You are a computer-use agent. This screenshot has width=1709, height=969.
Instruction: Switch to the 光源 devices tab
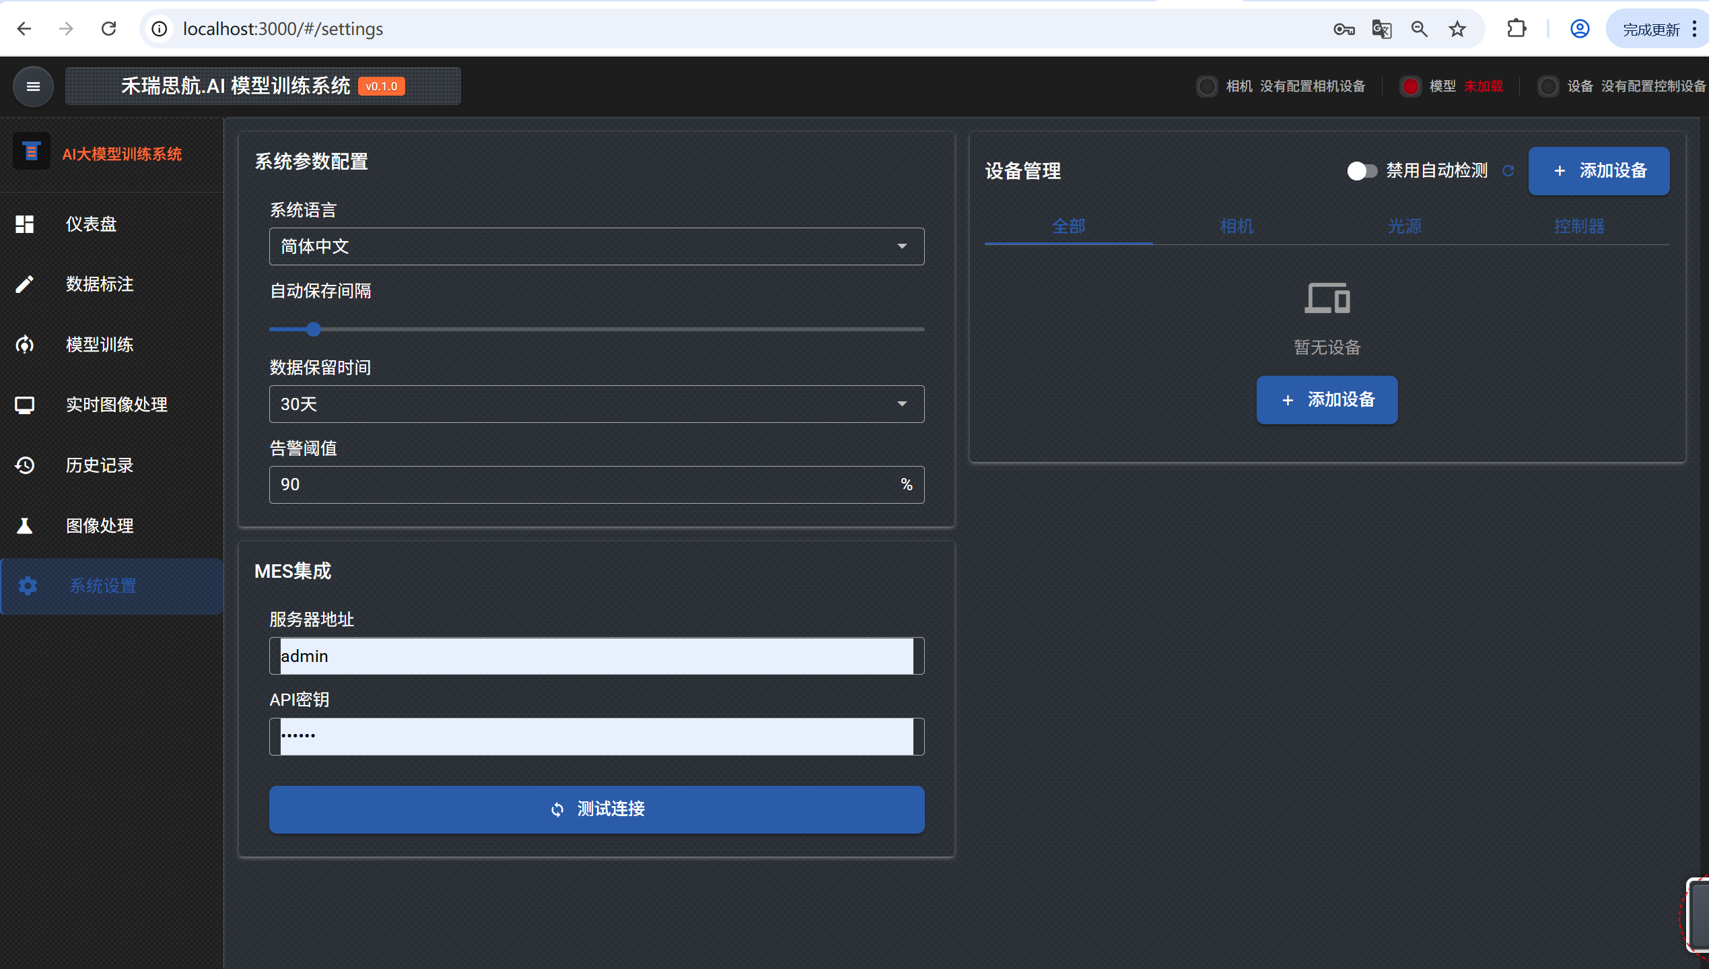[x=1405, y=226]
